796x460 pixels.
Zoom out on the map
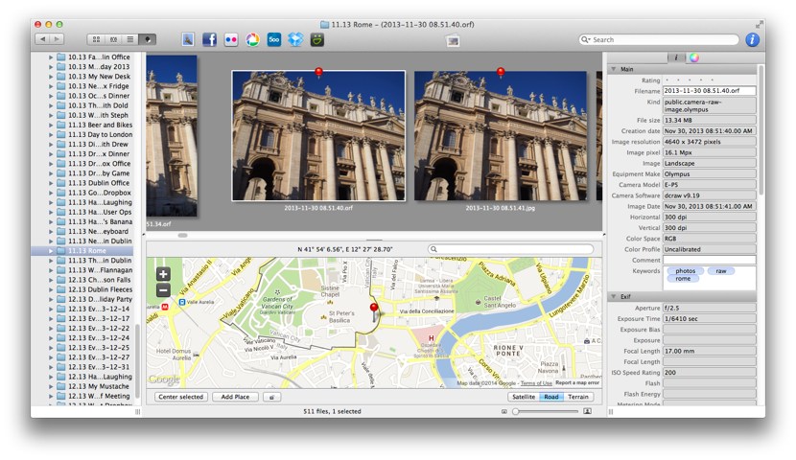(163, 289)
